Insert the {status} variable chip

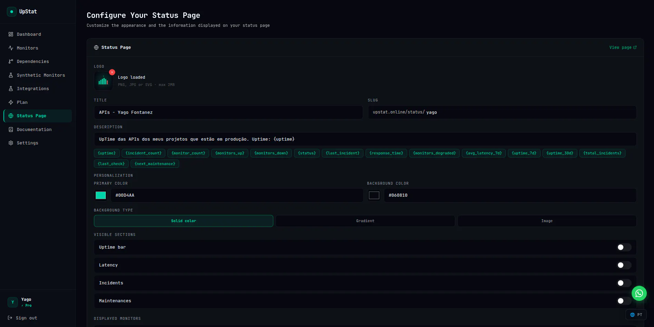[x=307, y=153]
